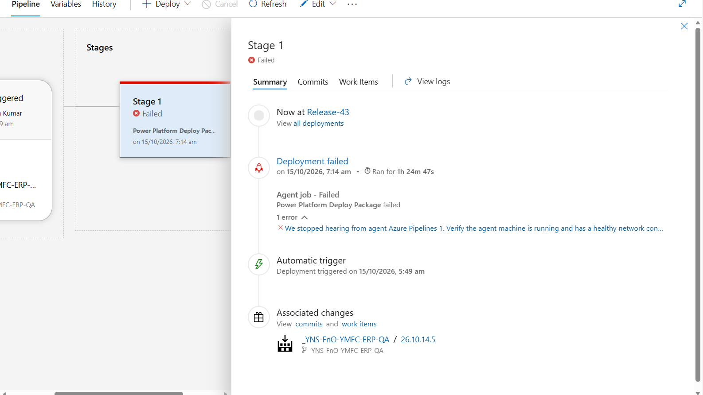Open View logs link
This screenshot has height=395, width=703.
[427, 81]
